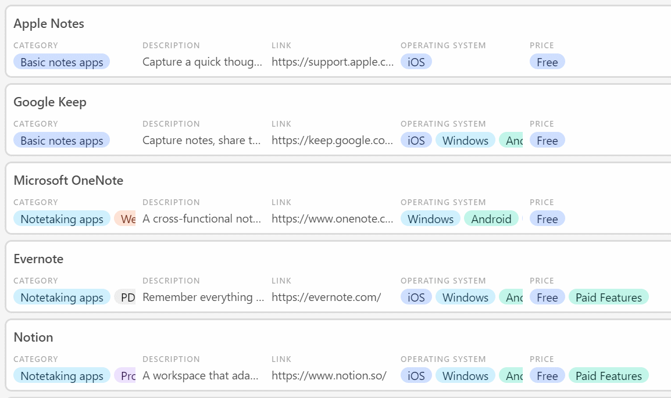Image resolution: width=671 pixels, height=398 pixels.
Task: Select the Free price tag on OneNote
Action: (x=547, y=219)
